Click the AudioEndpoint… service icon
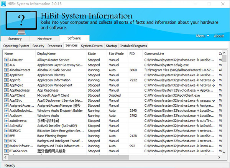Image resolution: width=230 pixels, height=168 pixels. (x=7, y=110)
